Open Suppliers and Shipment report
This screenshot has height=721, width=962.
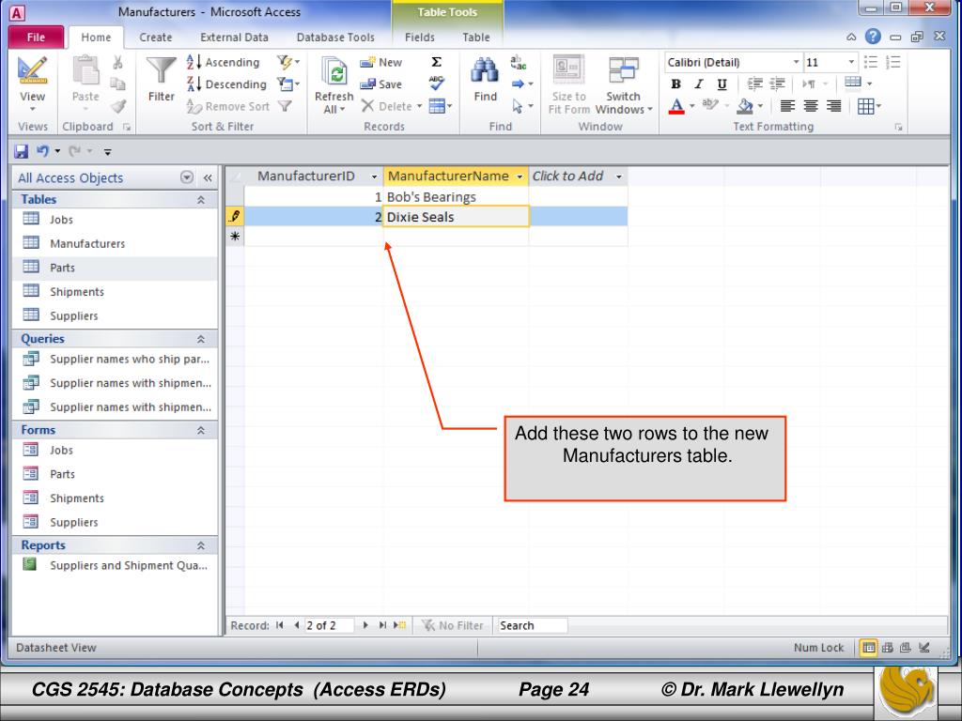pos(115,565)
